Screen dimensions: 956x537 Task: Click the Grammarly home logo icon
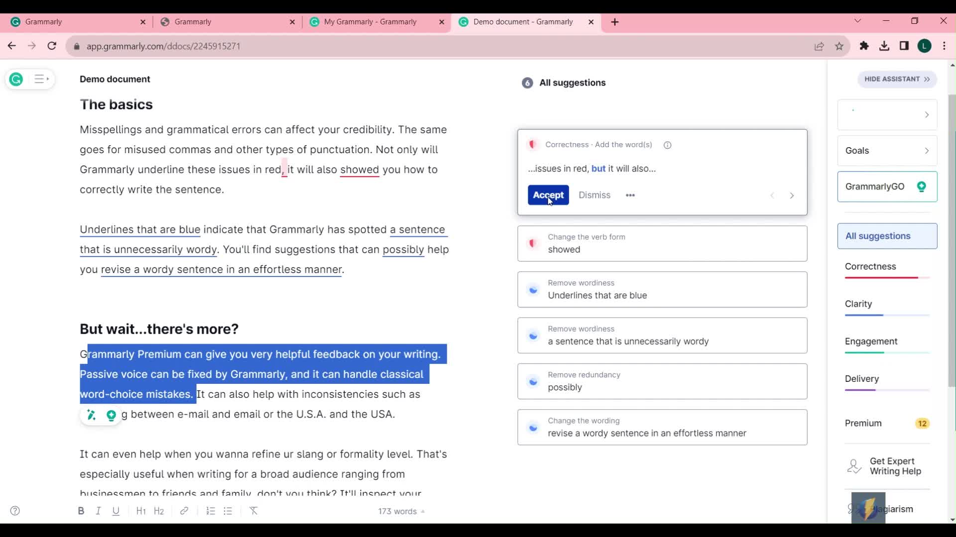click(16, 79)
